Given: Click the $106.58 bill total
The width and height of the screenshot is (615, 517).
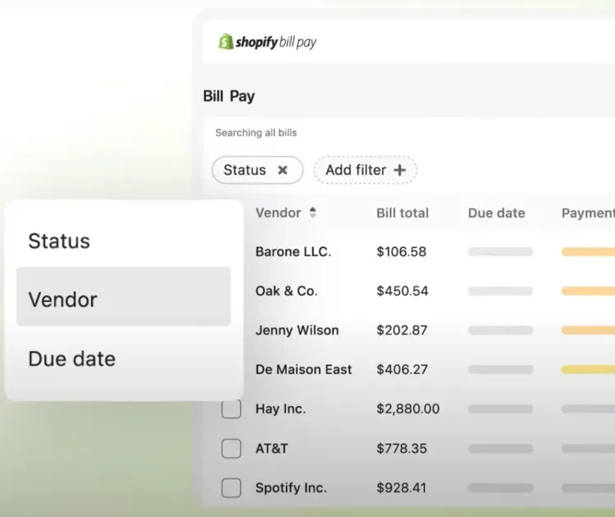Looking at the screenshot, I should pos(401,252).
